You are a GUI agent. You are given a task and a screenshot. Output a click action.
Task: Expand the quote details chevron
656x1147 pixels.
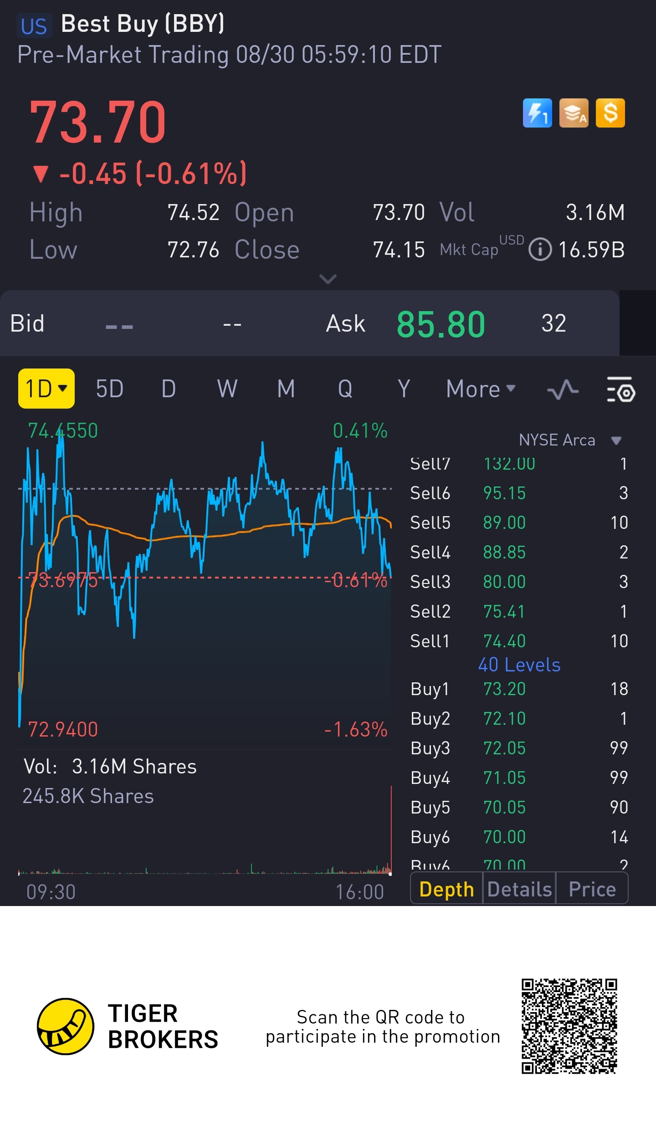[328, 278]
